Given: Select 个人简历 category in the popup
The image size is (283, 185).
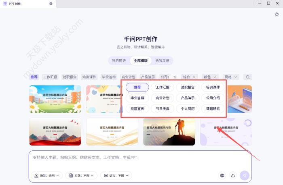Looking at the screenshot, I should [x=188, y=109].
